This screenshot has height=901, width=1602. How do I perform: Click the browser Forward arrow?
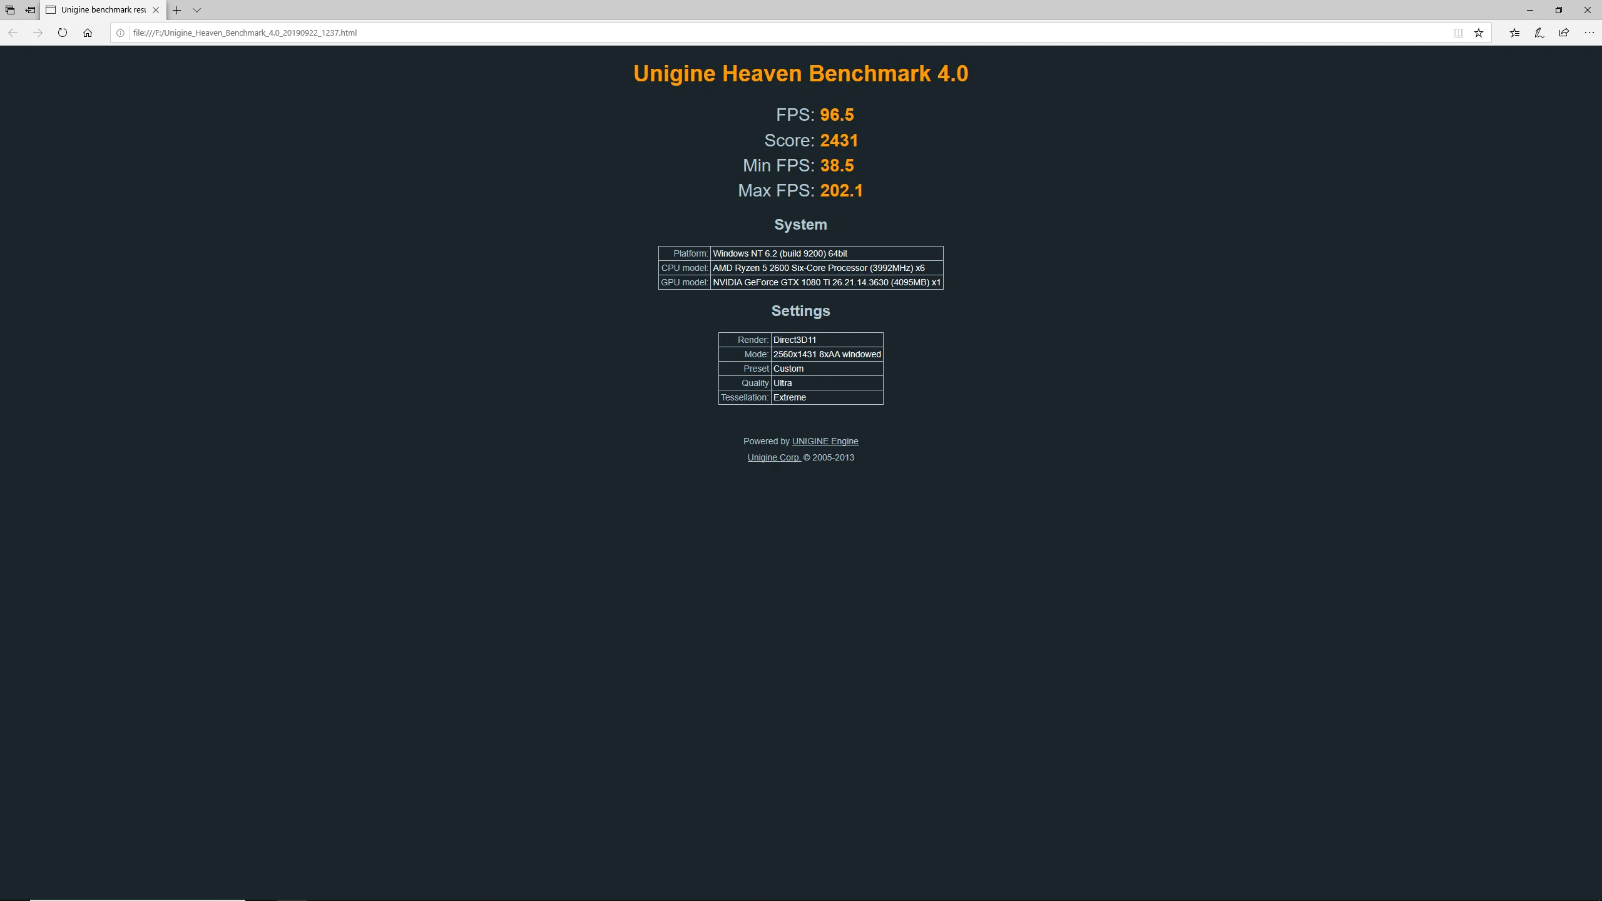click(38, 33)
